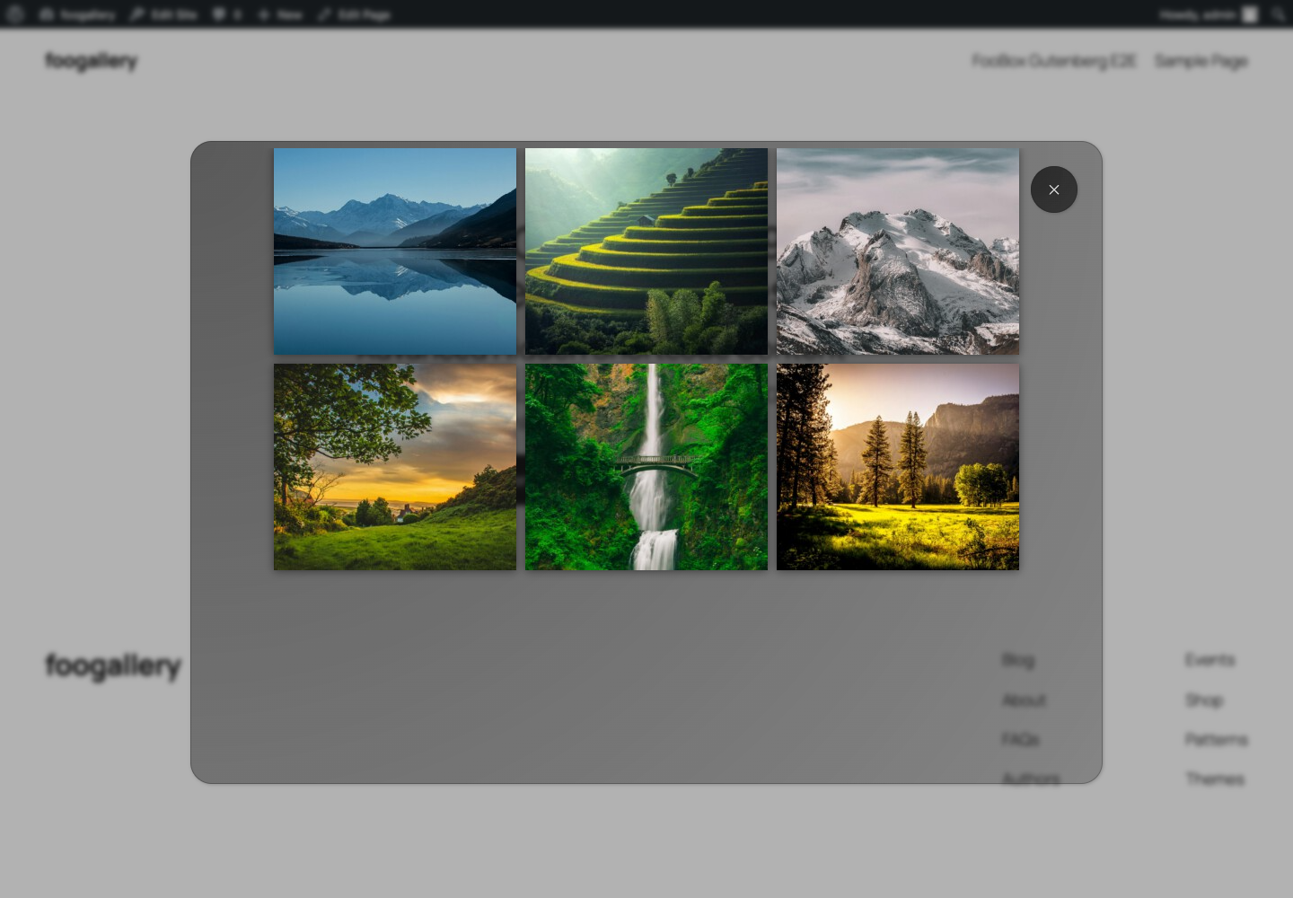Open the foogallery site menu in admin bar
Screen dimensions: 1293x898
point(77,14)
